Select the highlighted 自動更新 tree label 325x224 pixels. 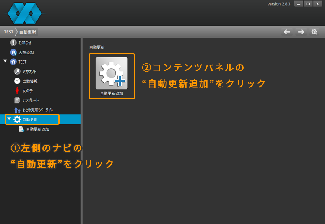(x=30, y=119)
